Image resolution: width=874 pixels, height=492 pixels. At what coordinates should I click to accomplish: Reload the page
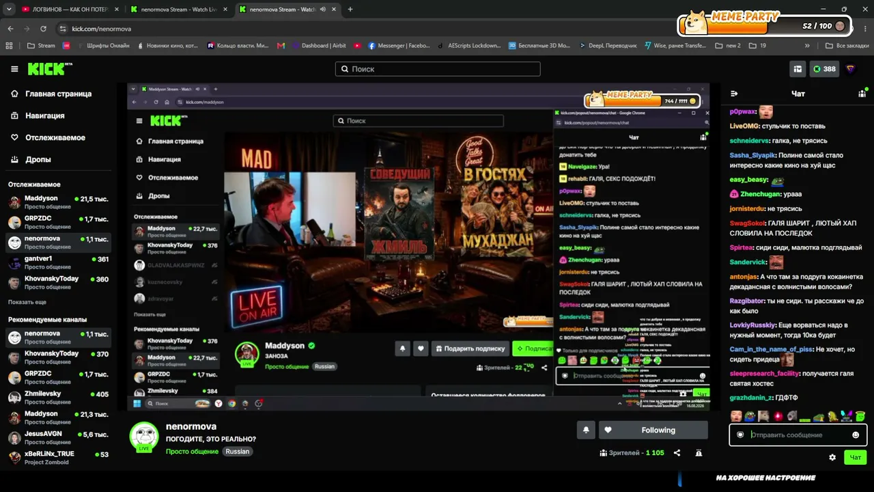pos(44,29)
